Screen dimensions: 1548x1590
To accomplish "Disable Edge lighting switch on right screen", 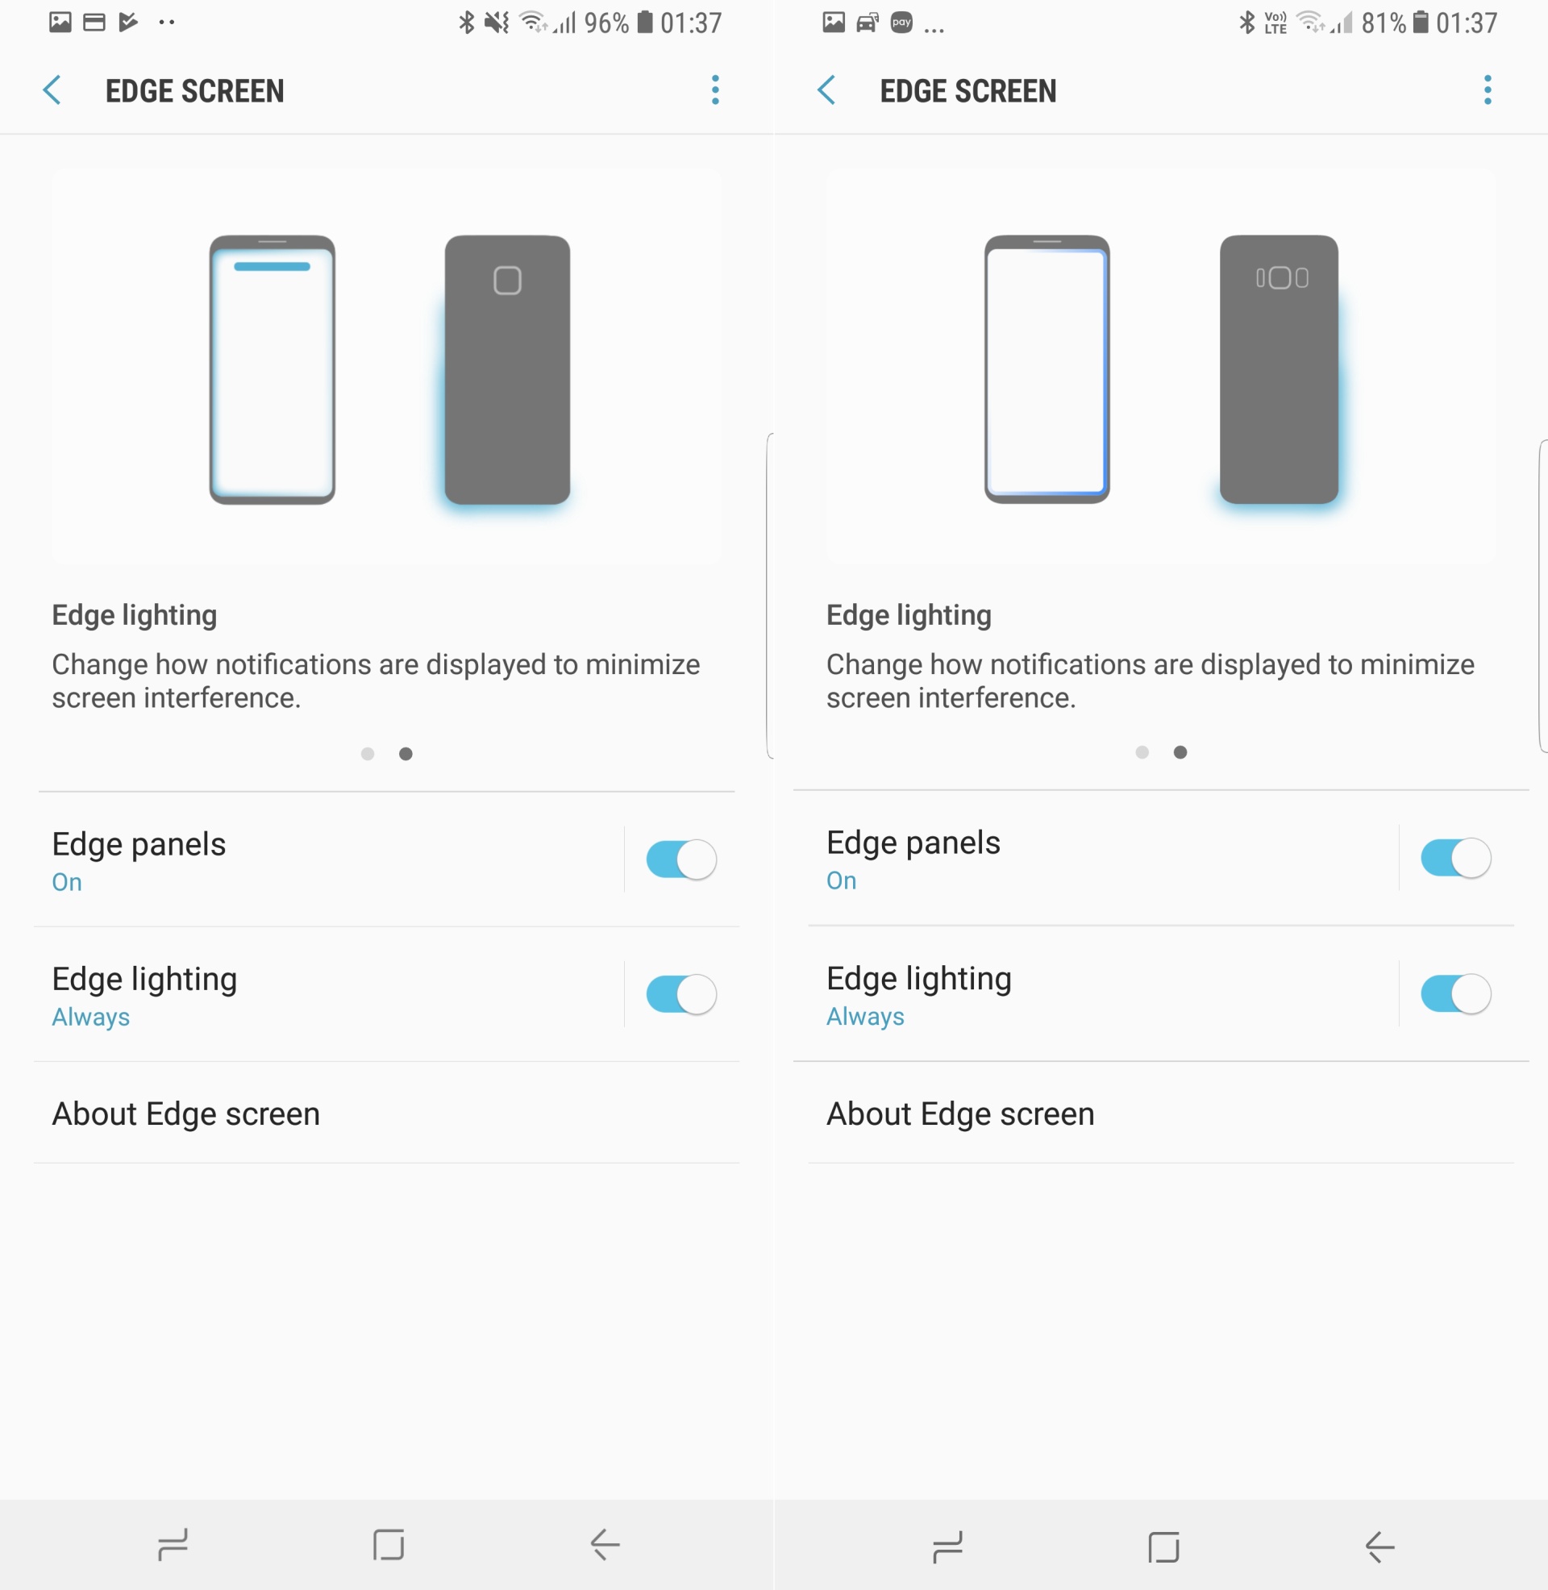I will tap(1455, 993).
